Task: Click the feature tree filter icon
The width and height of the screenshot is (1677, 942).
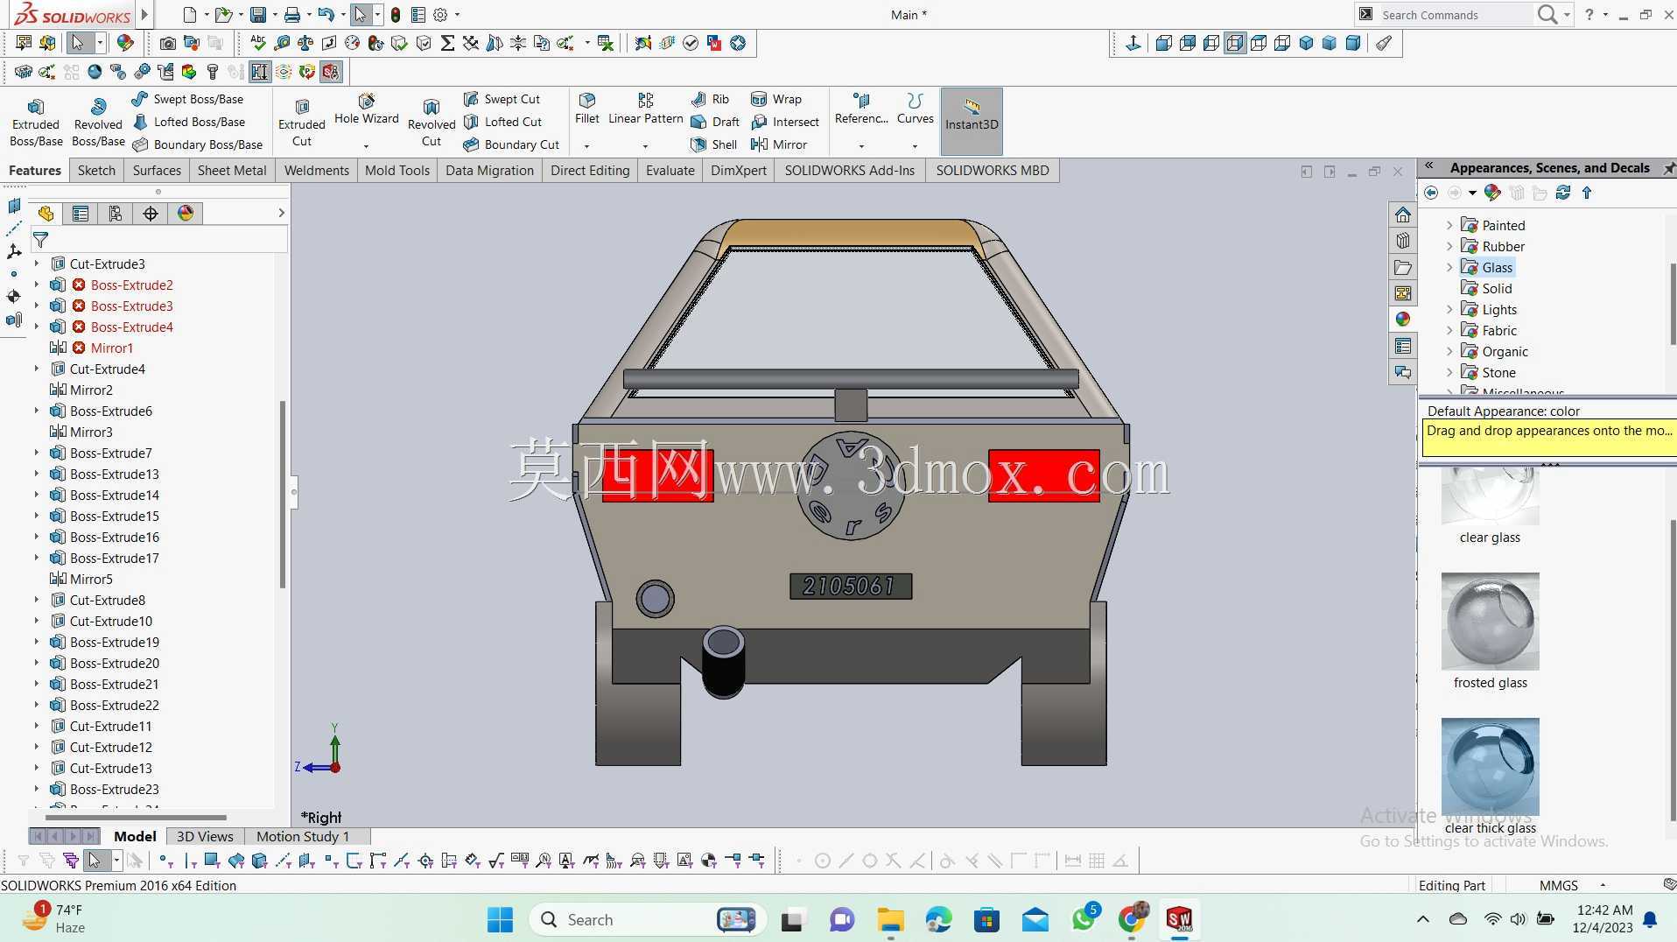Action: tap(40, 239)
